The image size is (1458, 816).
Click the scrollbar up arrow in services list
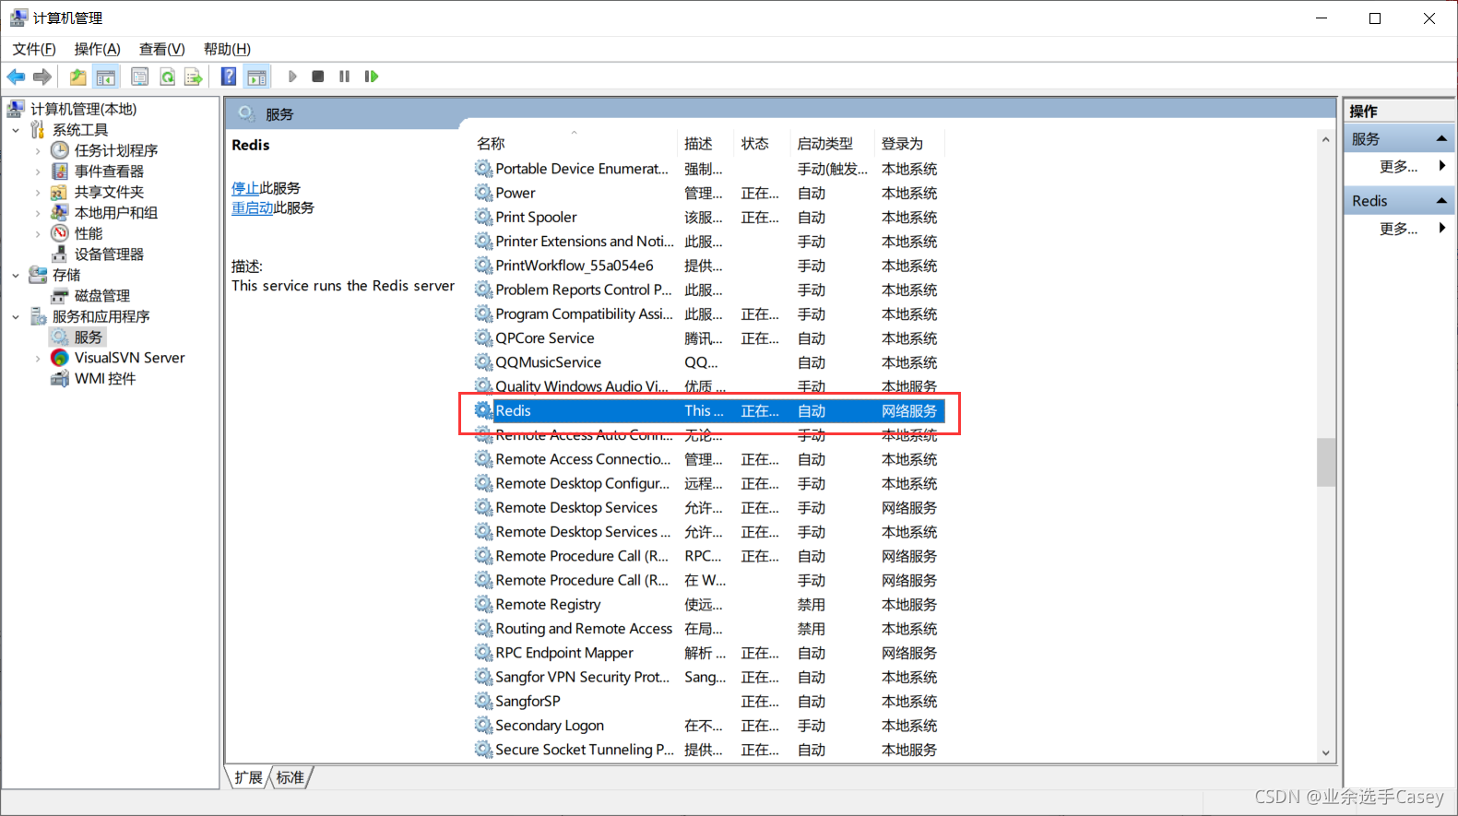pos(1326,139)
